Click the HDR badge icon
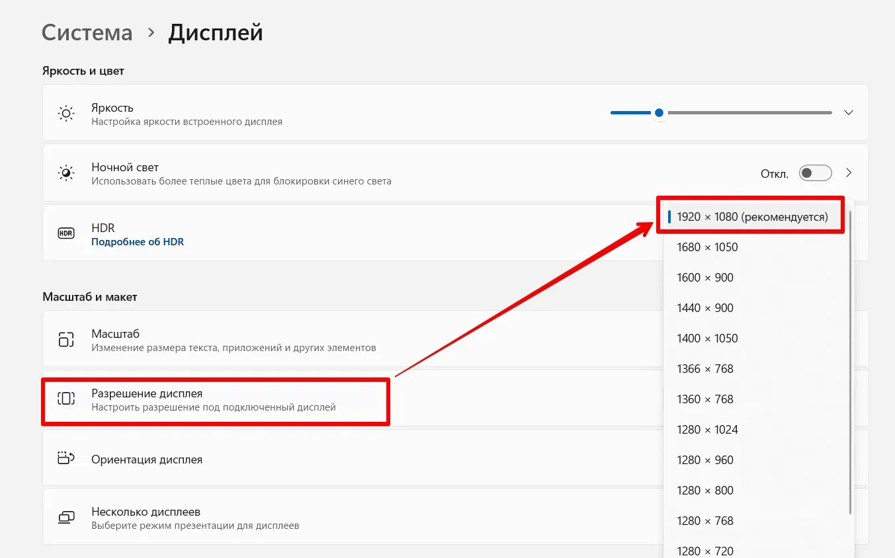895x558 pixels. (x=66, y=233)
